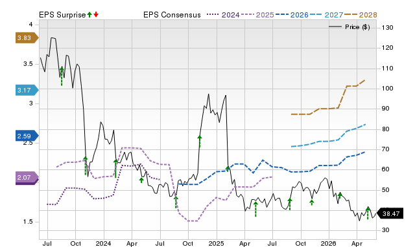
Task: Click the 70 tick on the price axis
Action: [386, 149]
